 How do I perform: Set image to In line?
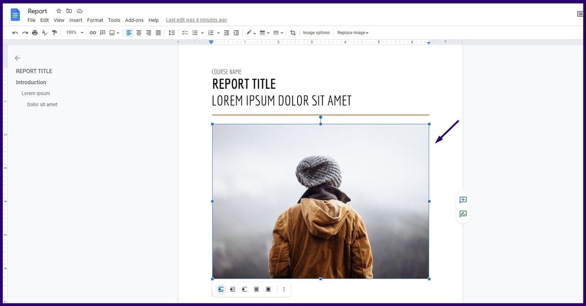pos(221,289)
